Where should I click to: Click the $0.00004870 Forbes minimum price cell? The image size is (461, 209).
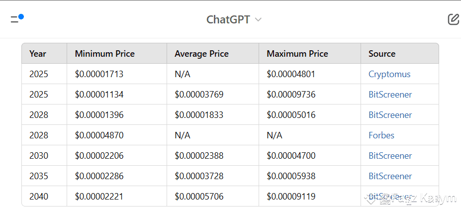99,135
